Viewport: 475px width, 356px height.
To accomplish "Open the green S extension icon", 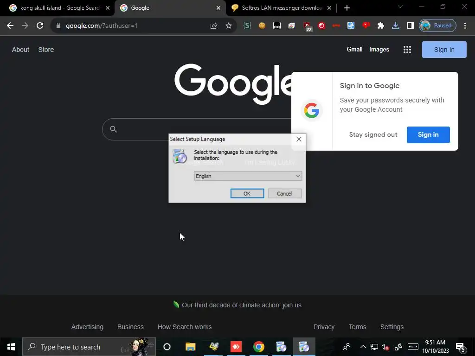I will 247,26.
